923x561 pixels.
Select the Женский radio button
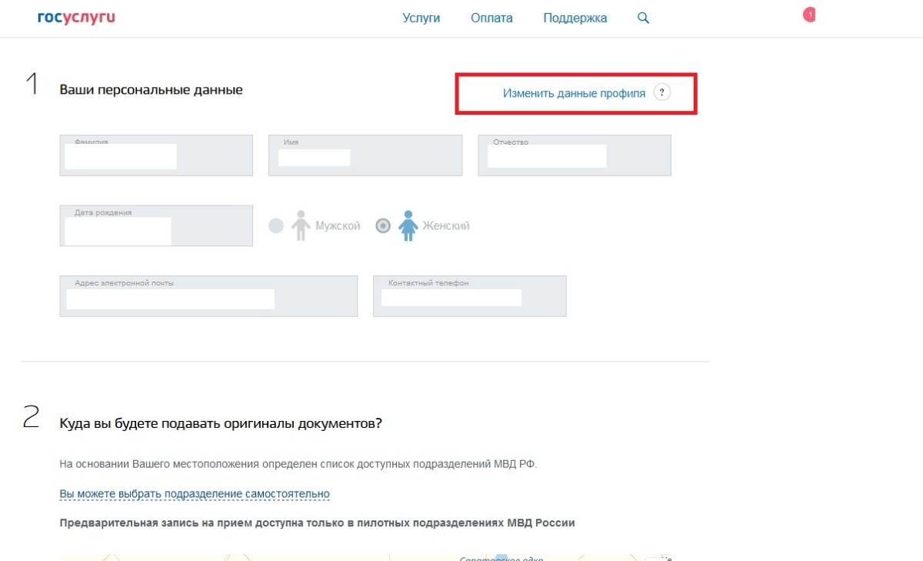383,226
